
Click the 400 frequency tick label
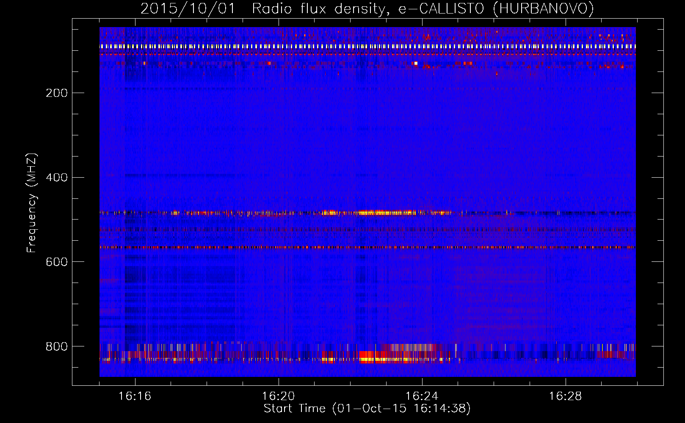click(57, 177)
